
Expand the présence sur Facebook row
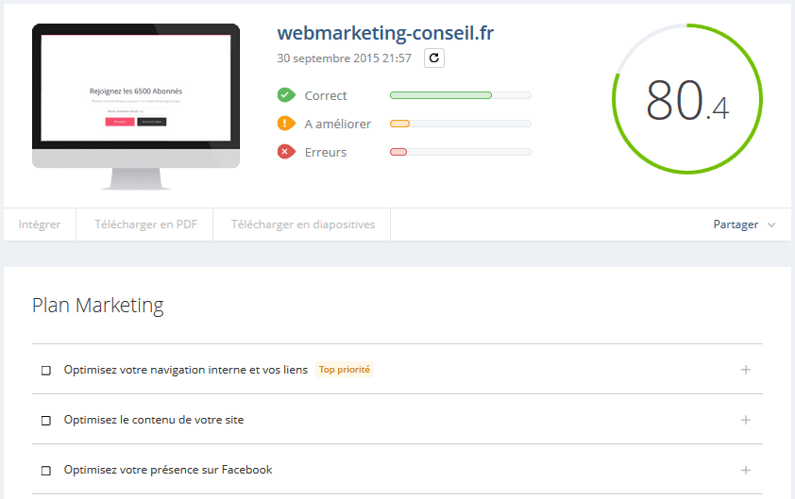pyautogui.click(x=745, y=470)
